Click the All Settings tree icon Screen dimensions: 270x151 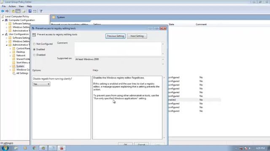click(x=14, y=73)
